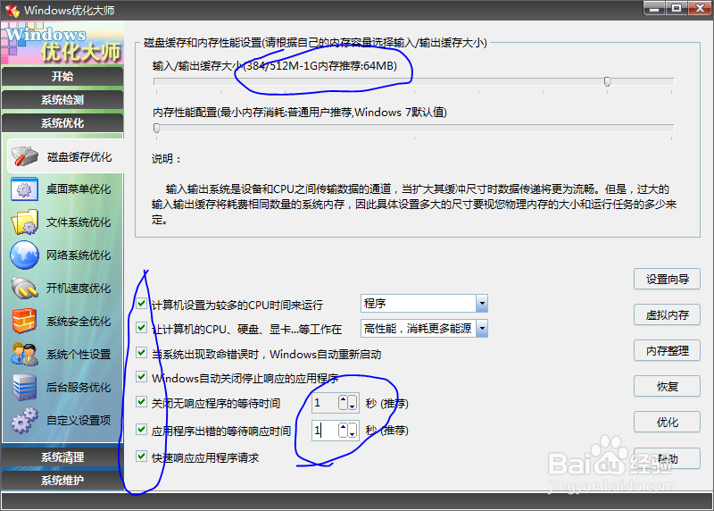Select 系统安全优化 label in sidebar
The width and height of the screenshot is (714, 511).
click(x=79, y=322)
